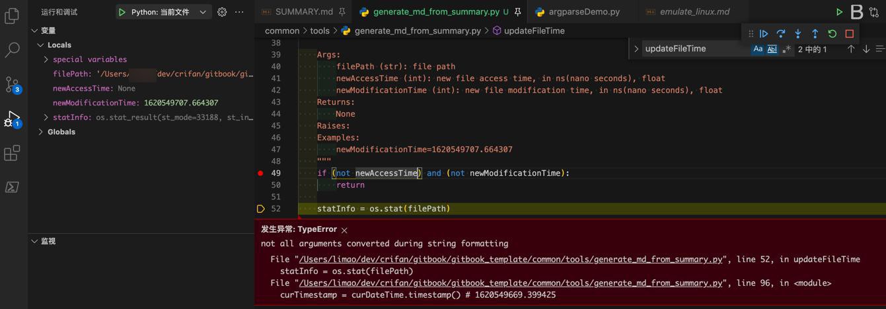Grab the debug toolbar drag handle

point(751,34)
